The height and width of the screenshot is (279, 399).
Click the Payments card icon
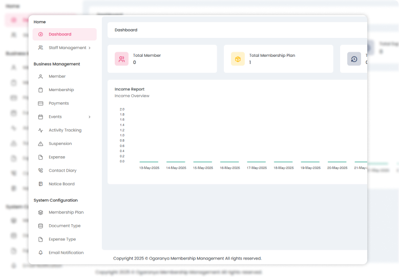(41, 103)
